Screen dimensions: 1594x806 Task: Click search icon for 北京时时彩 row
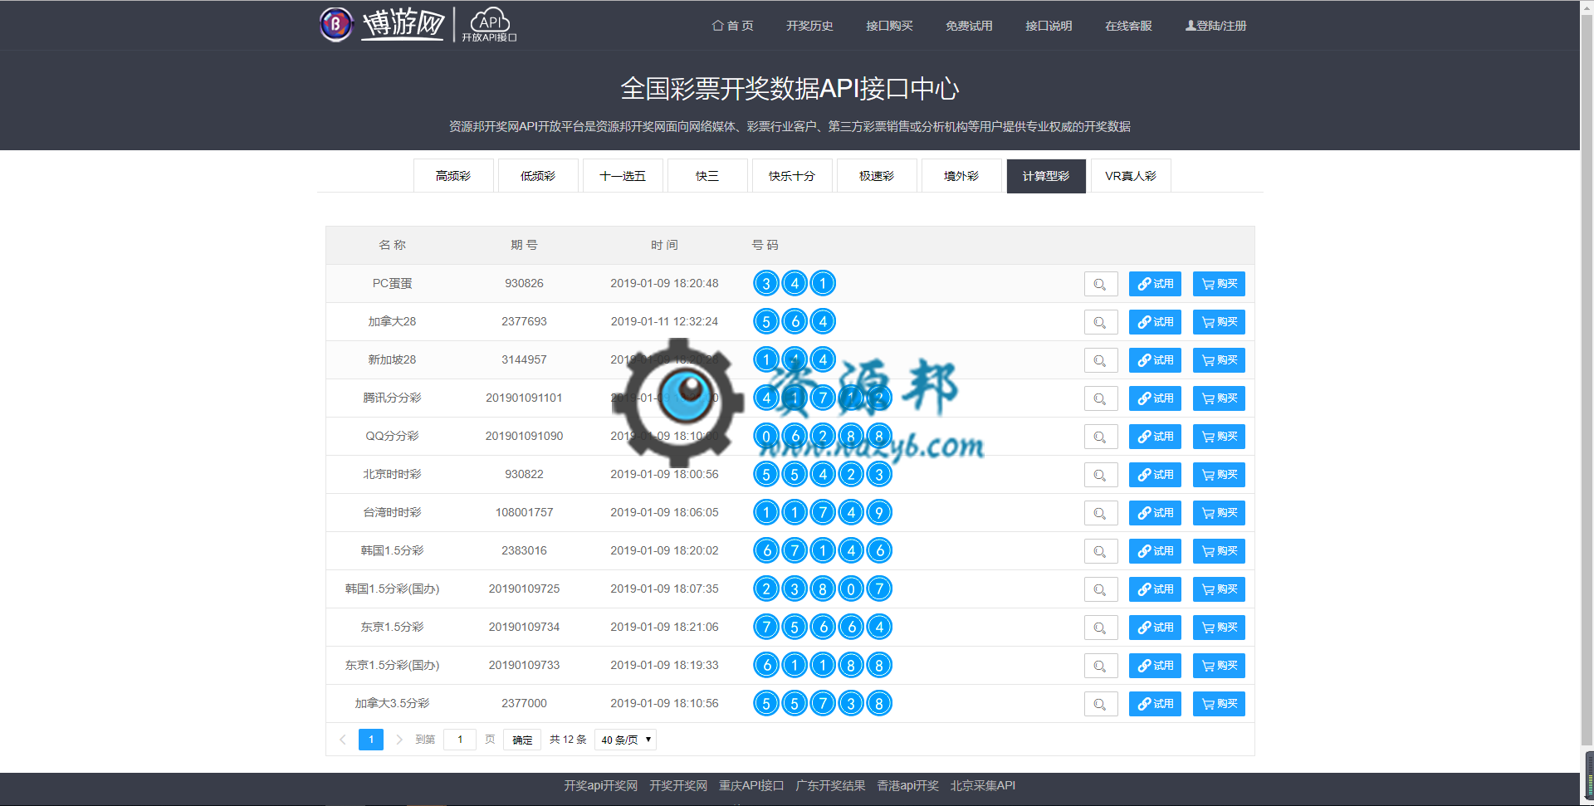coord(1101,475)
